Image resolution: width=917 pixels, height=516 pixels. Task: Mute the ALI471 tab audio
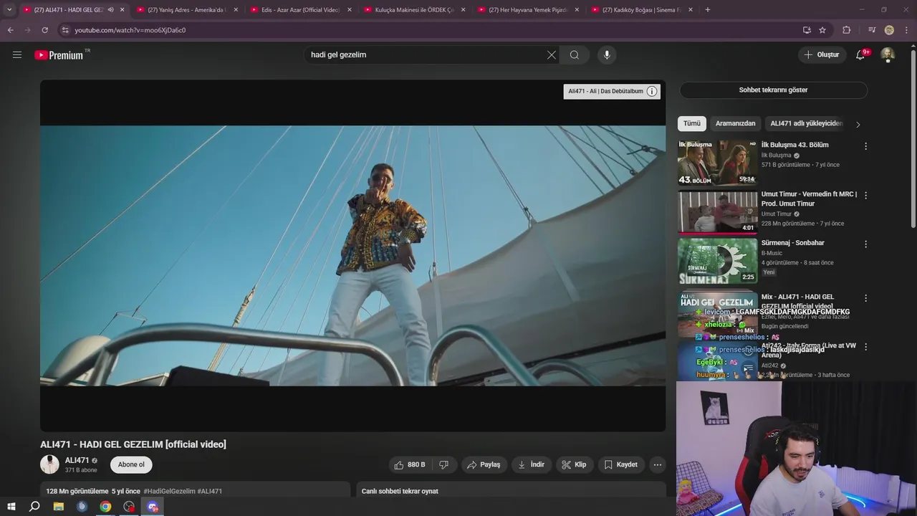tap(110, 10)
